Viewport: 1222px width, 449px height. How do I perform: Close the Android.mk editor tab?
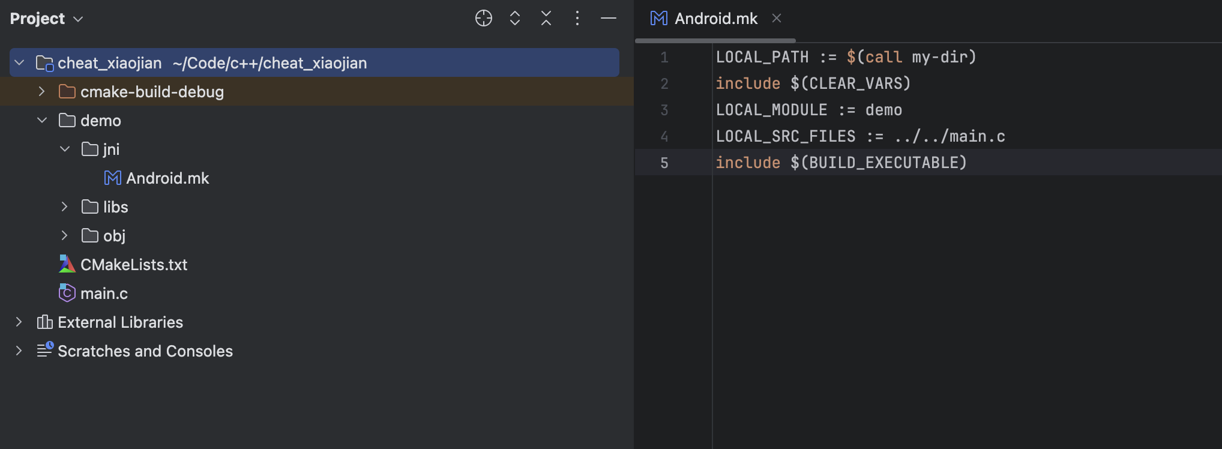coord(777,19)
